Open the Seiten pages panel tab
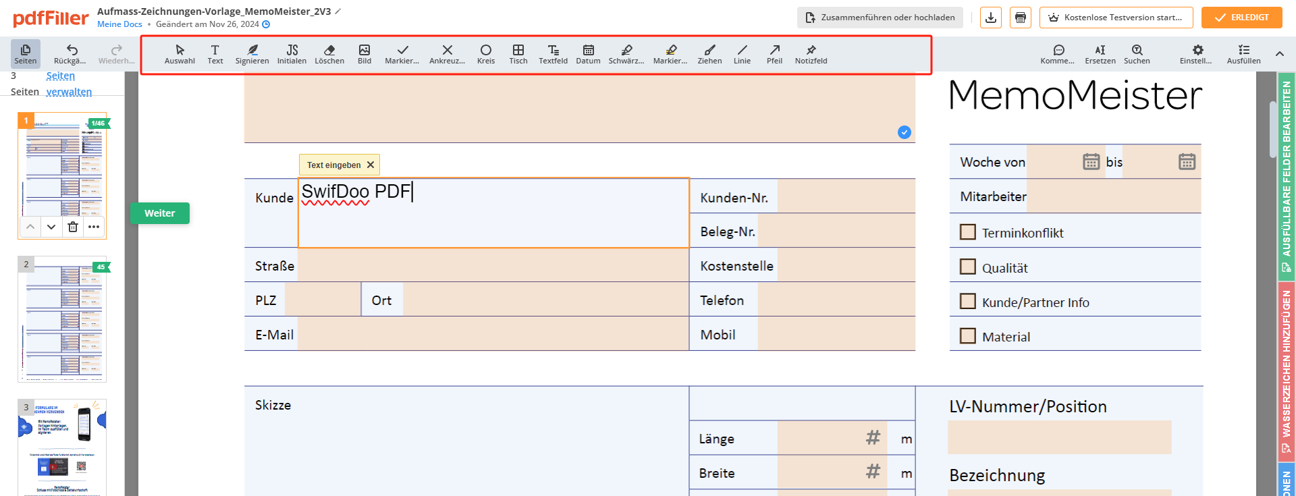 [26, 54]
